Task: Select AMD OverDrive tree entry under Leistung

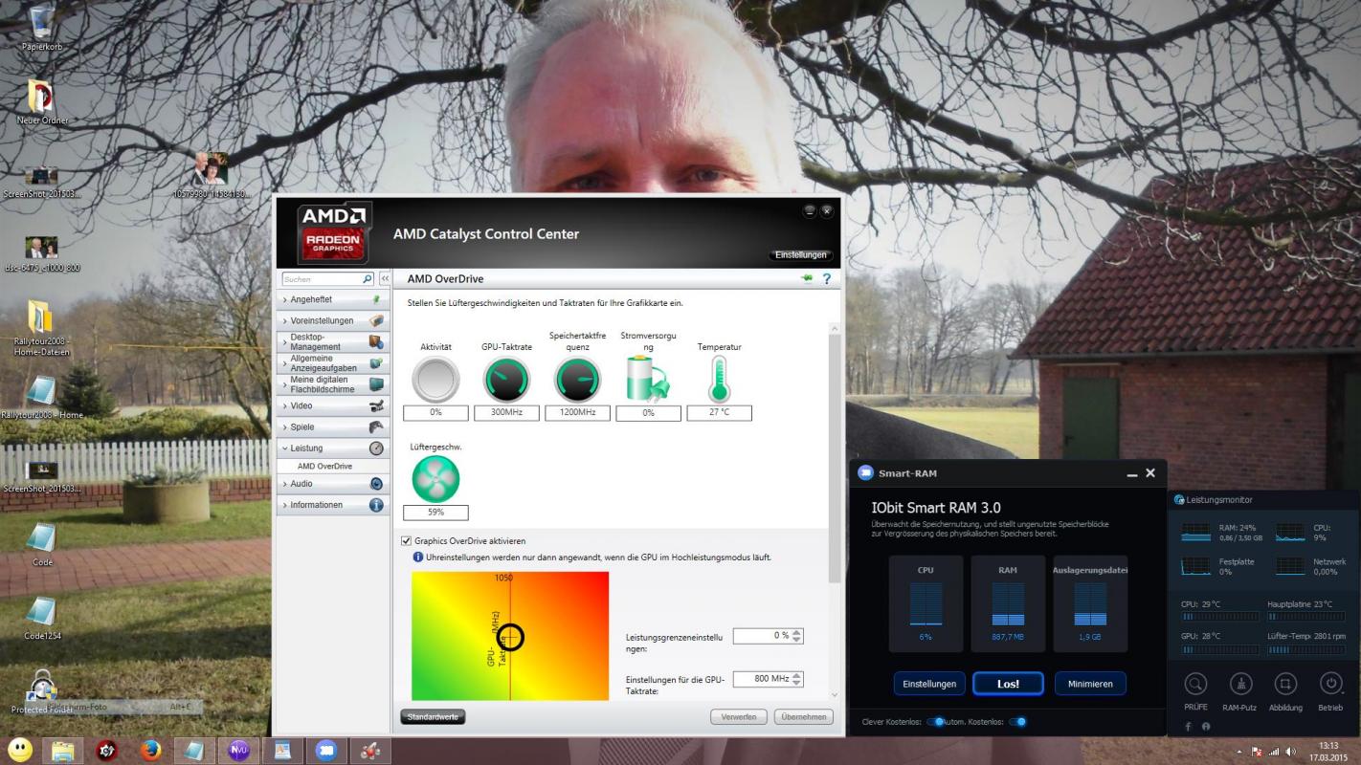Action: pos(324,466)
